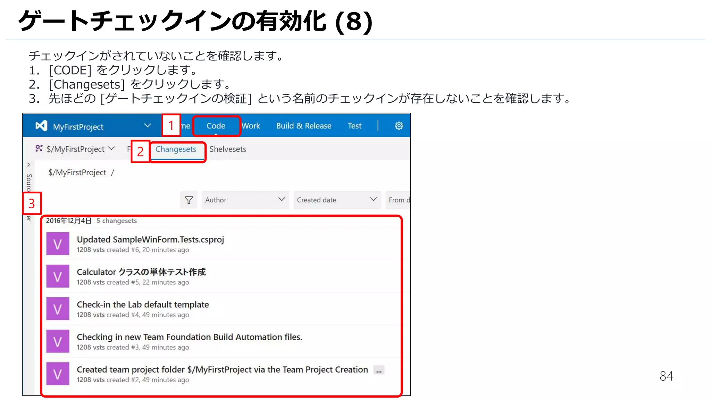Switch to the Work hub
This screenshot has width=711, height=400.
(251, 126)
